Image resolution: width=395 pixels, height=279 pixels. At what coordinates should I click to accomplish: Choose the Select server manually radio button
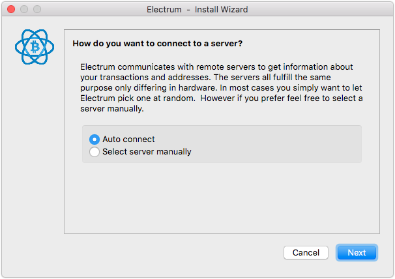[x=95, y=152]
